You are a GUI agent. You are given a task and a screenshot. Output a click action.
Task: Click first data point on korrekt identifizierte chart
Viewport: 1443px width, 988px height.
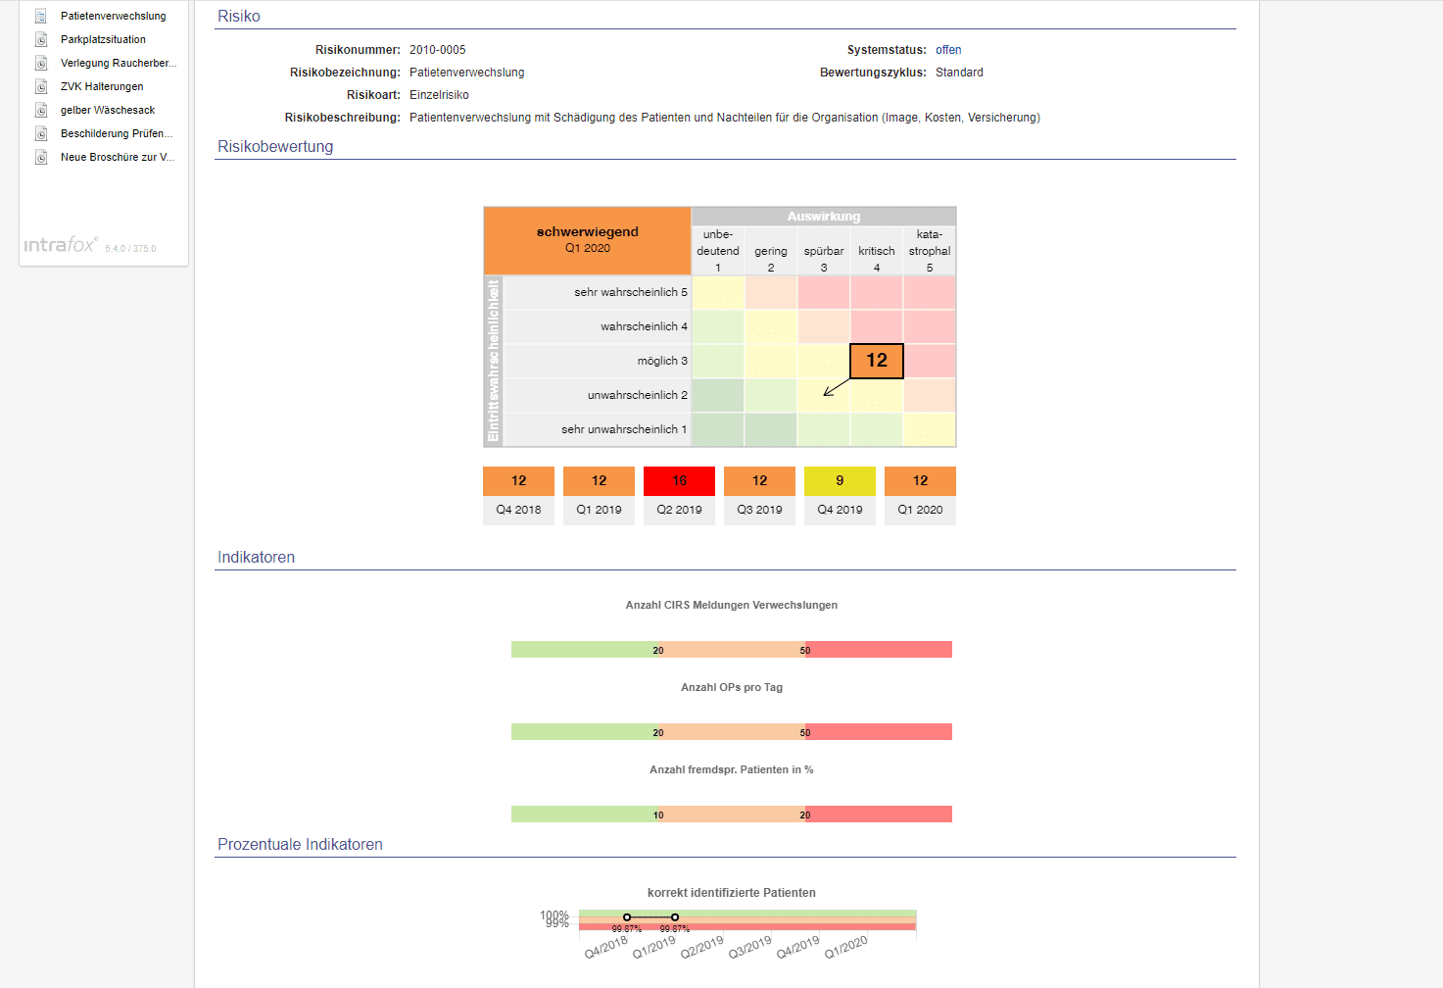click(x=627, y=917)
